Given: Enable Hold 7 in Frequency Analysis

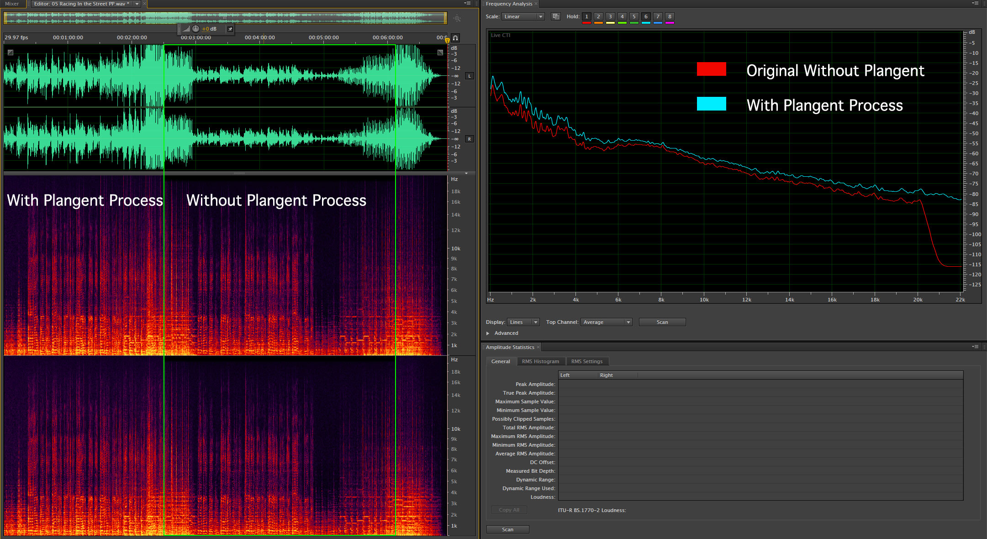Looking at the screenshot, I should (x=658, y=16).
